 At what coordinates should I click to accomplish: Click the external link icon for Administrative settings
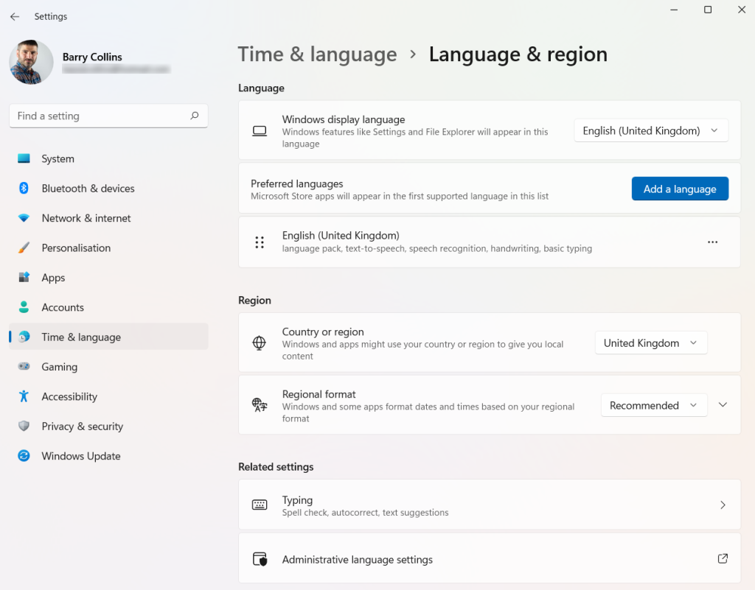pos(723,558)
